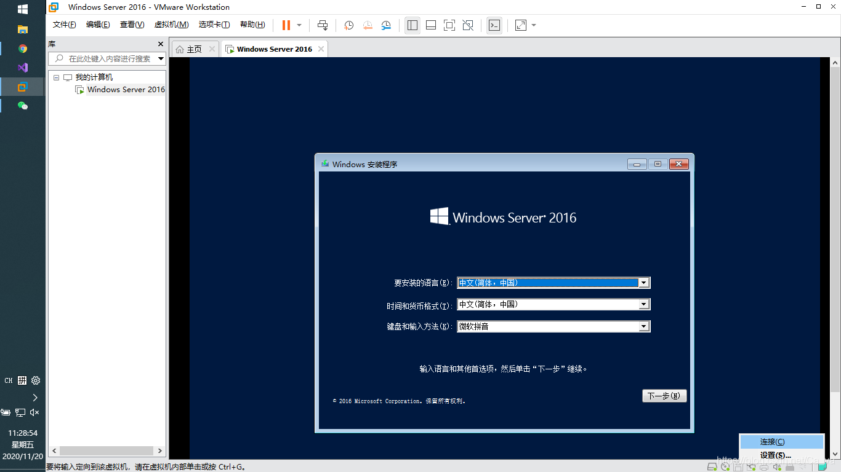Viewport: 841px width, 472px height.
Task: Click the printer status bar icon
Action: (764, 467)
